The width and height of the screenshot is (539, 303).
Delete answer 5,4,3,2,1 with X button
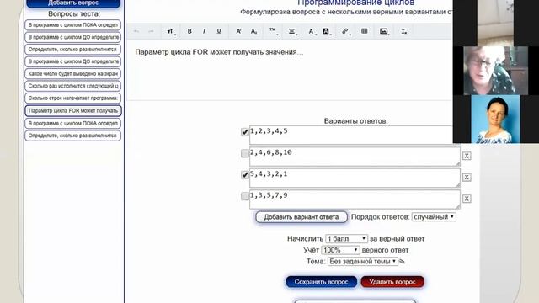(467, 178)
